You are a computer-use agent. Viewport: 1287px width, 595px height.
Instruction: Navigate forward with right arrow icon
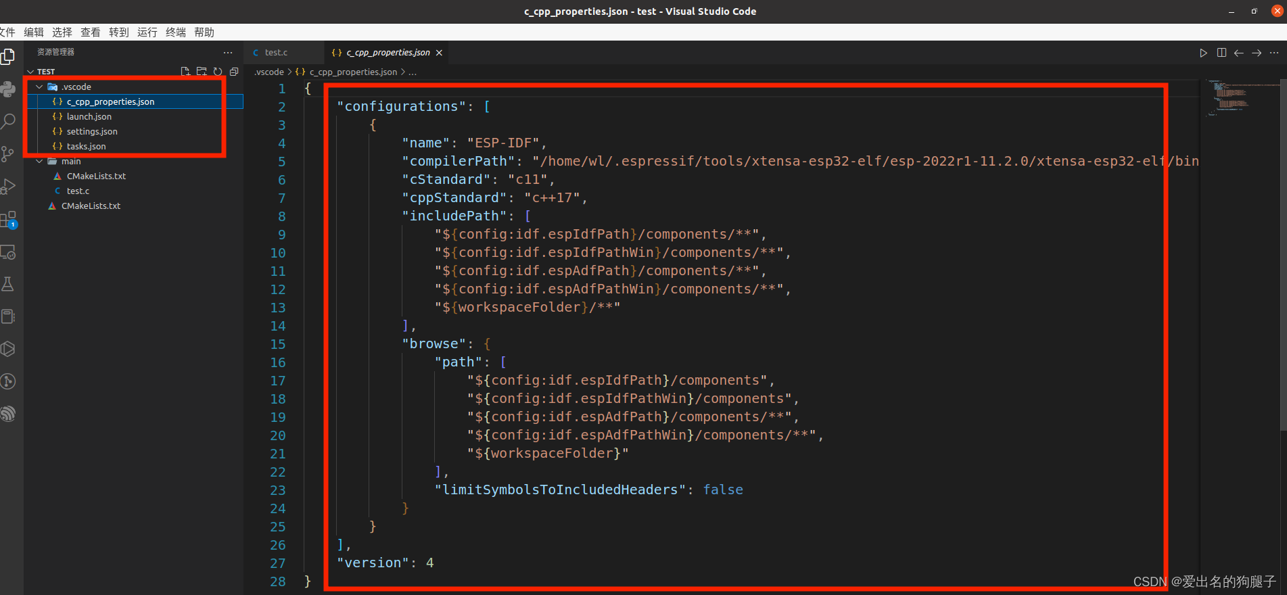pyautogui.click(x=1257, y=53)
